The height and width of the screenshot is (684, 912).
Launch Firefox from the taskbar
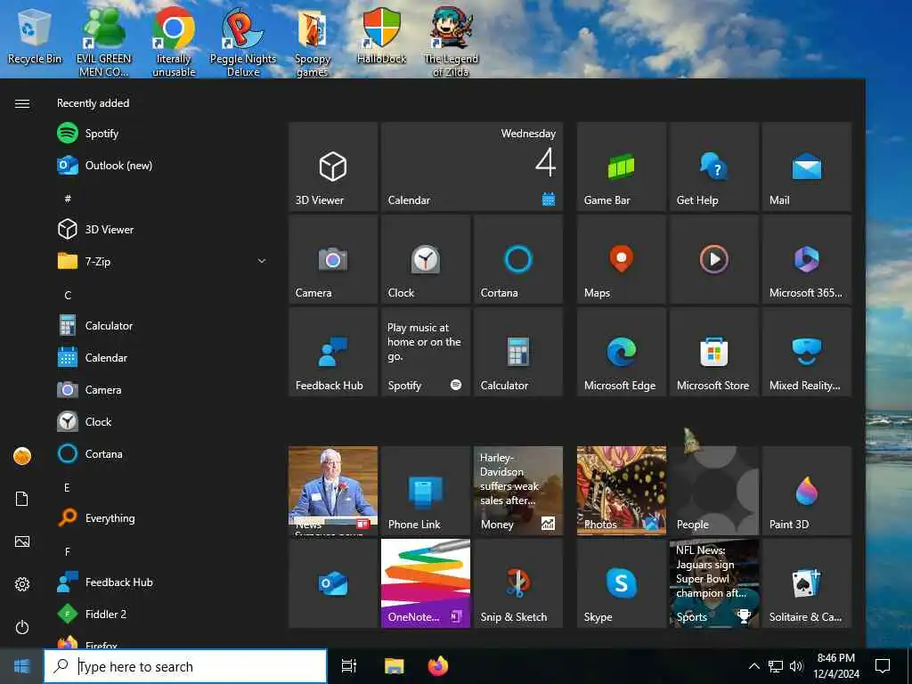[x=438, y=666]
